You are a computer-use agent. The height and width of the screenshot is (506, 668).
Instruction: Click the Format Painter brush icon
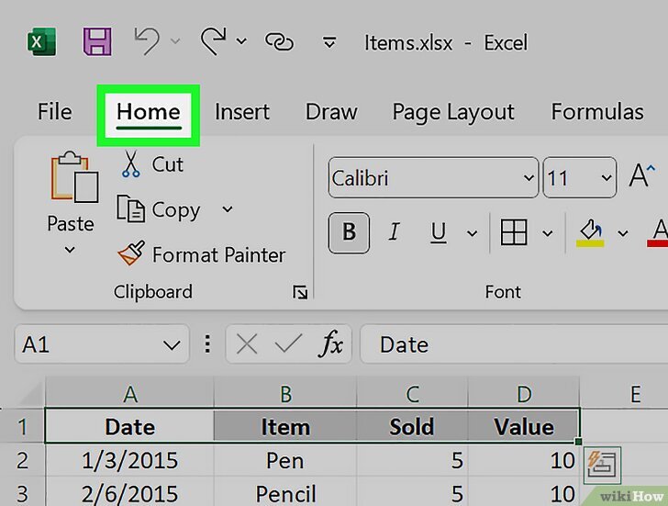[x=130, y=253]
